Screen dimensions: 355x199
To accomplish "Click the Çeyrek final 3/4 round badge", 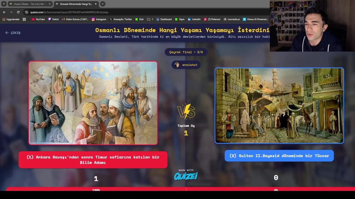I will [x=186, y=52].
